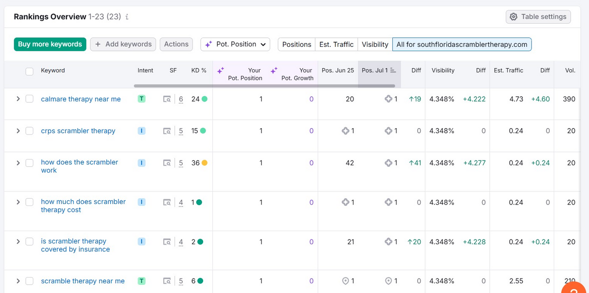Open the Table settings button

(538, 17)
